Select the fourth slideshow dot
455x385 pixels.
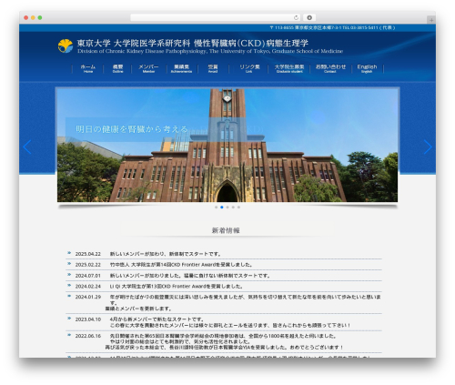pos(233,208)
